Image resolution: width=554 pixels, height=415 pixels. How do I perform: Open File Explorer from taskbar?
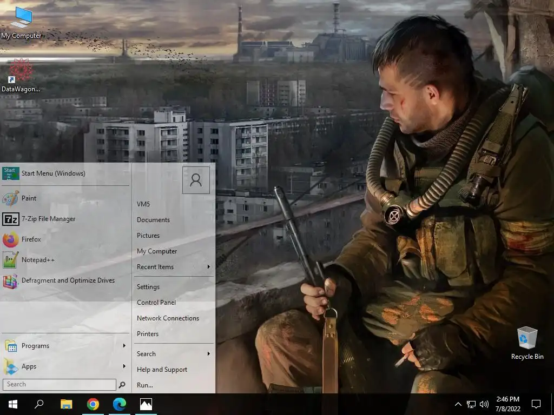pyautogui.click(x=66, y=404)
